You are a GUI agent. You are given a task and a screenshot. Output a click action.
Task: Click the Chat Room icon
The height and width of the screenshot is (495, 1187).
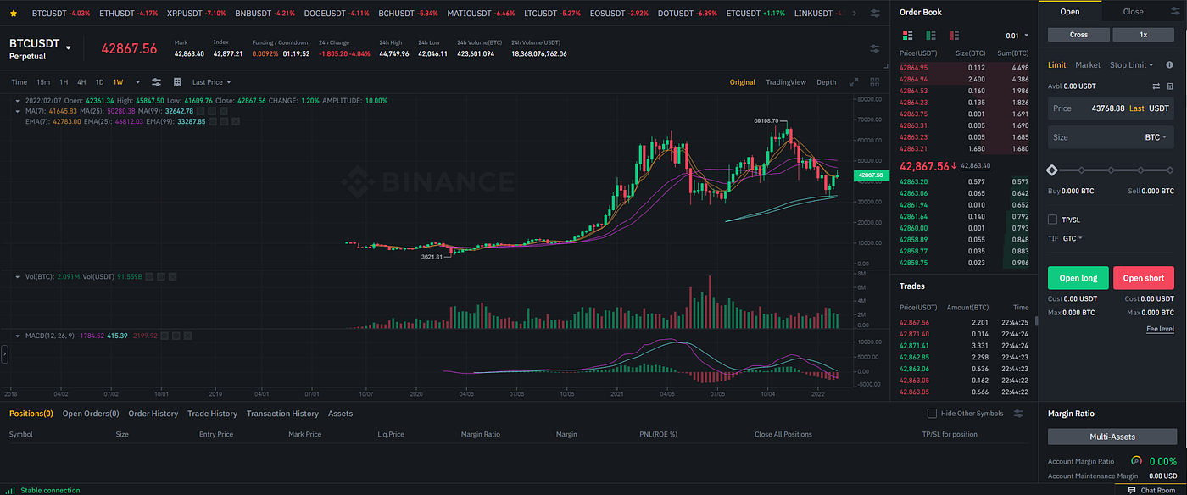click(1132, 490)
